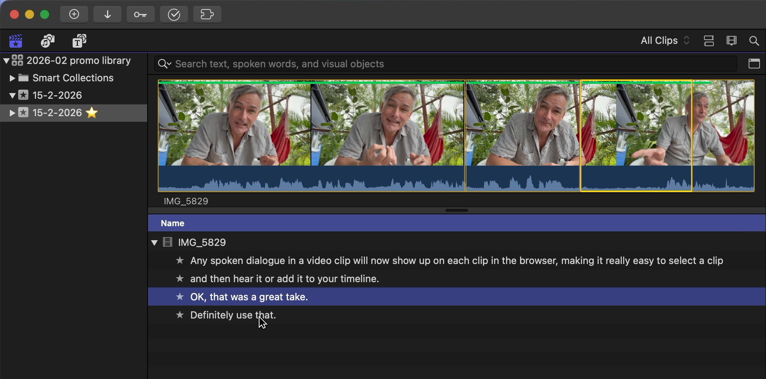Collapse the IMG_5829 clip row

pyautogui.click(x=154, y=242)
